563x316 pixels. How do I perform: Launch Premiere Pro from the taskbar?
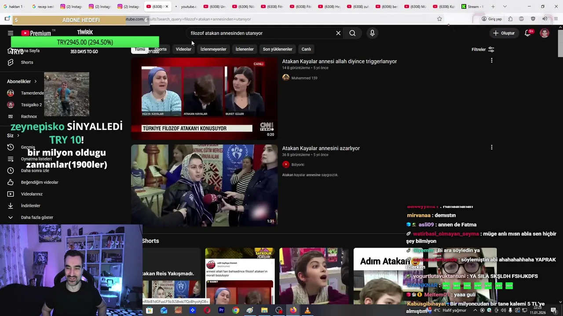click(x=221, y=310)
